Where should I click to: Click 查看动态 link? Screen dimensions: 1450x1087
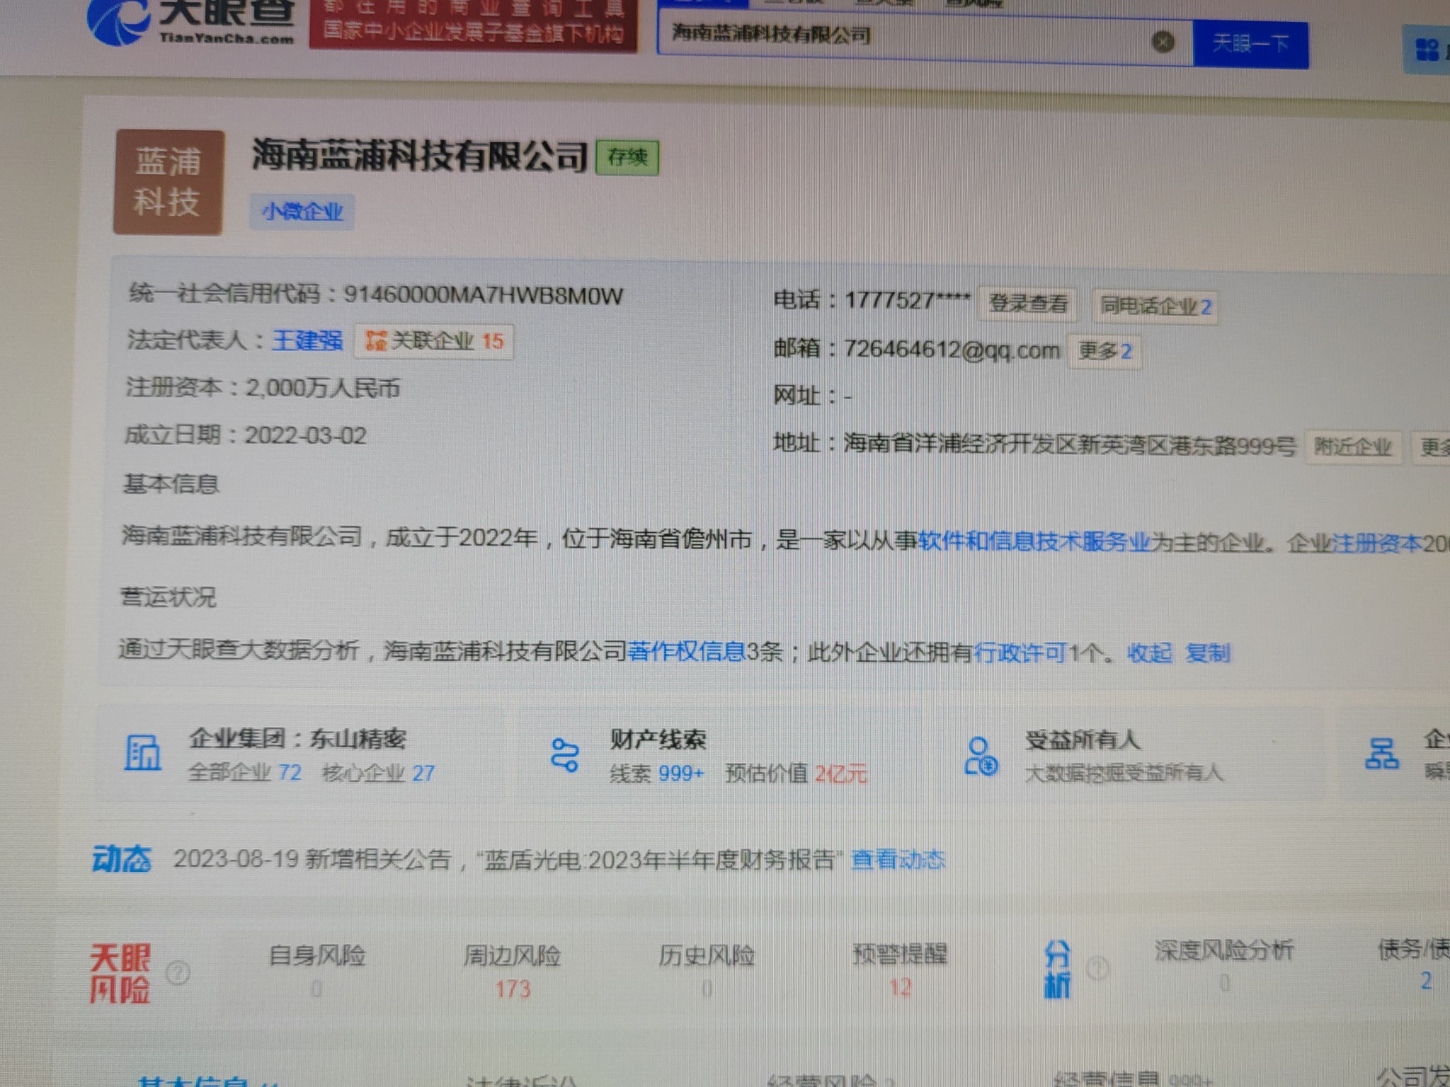pyautogui.click(x=898, y=860)
